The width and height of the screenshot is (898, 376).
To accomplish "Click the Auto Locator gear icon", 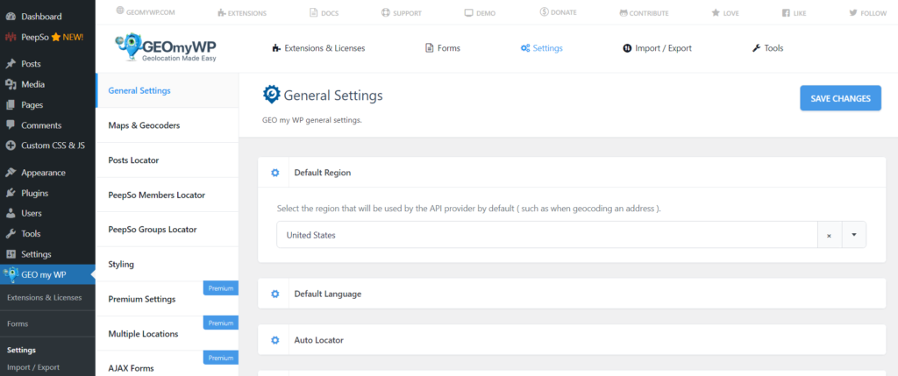I will 274,340.
